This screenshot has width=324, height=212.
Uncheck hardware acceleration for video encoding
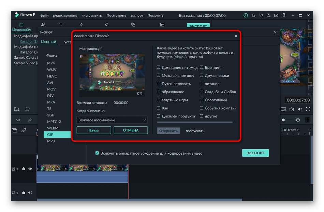(97, 153)
